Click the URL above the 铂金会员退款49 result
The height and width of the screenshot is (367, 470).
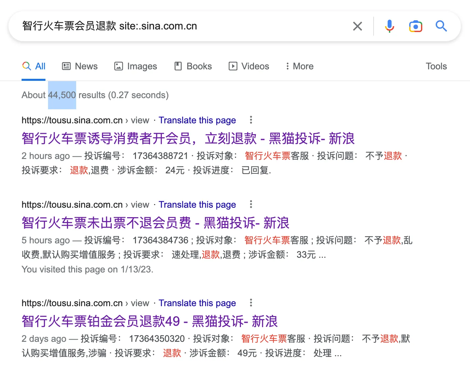click(85, 303)
